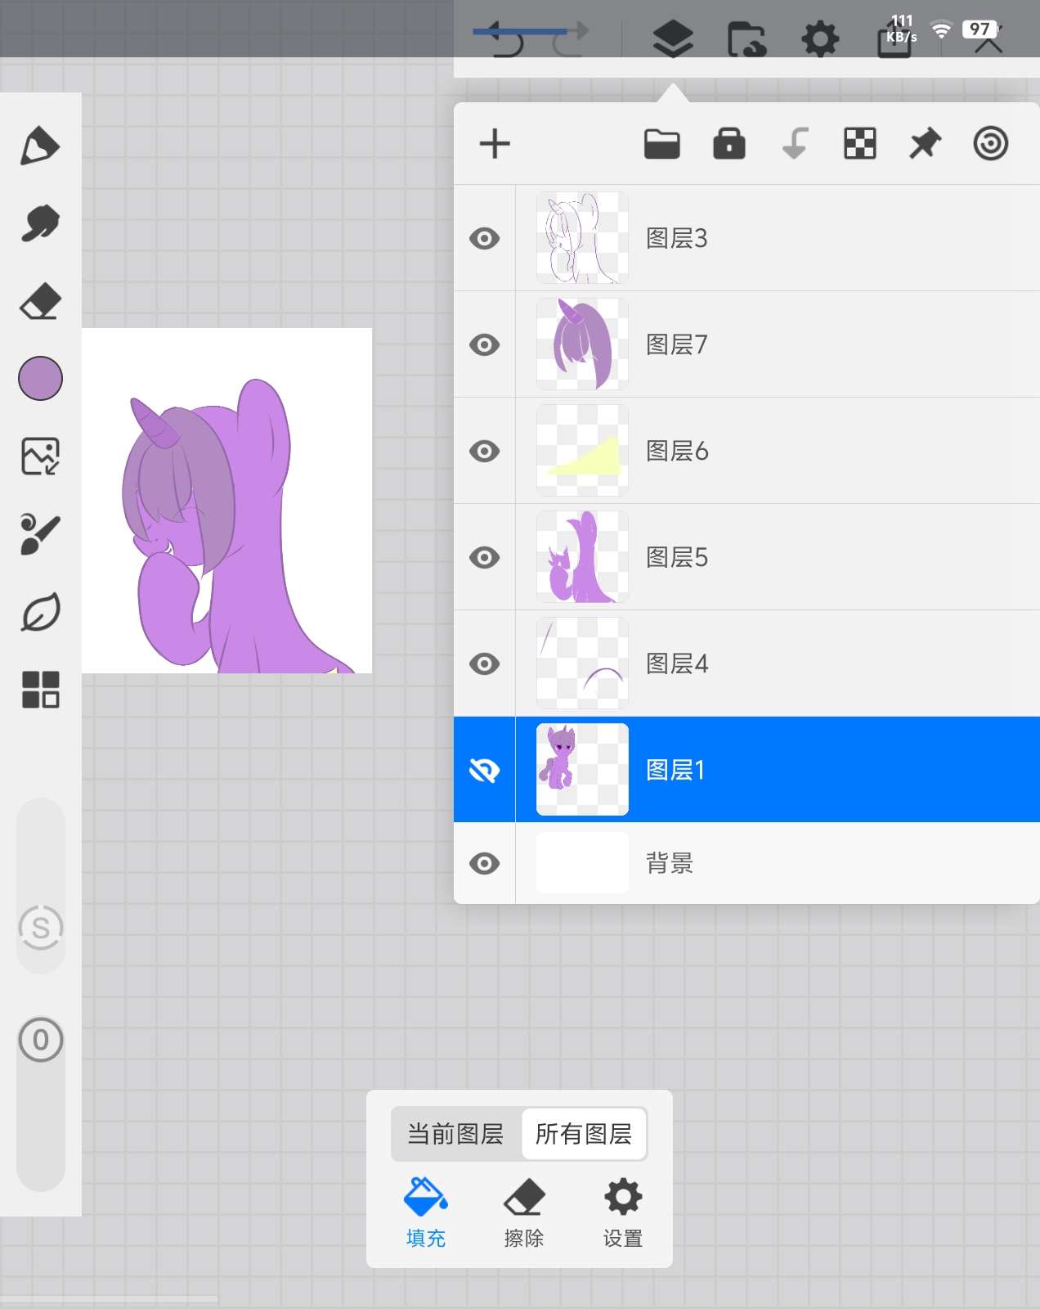Select the pen tool in left sidebar
This screenshot has width=1040, height=1309.
click(40, 146)
